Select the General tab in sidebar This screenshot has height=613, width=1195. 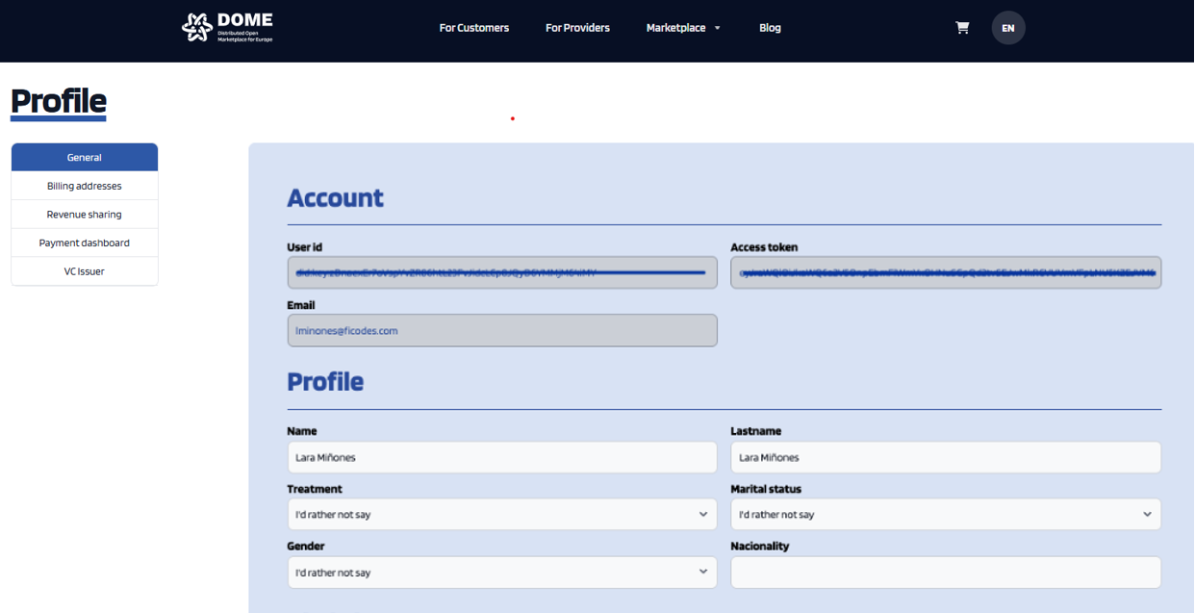85,158
